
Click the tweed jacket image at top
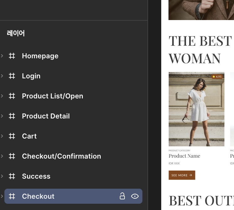[201, 10]
